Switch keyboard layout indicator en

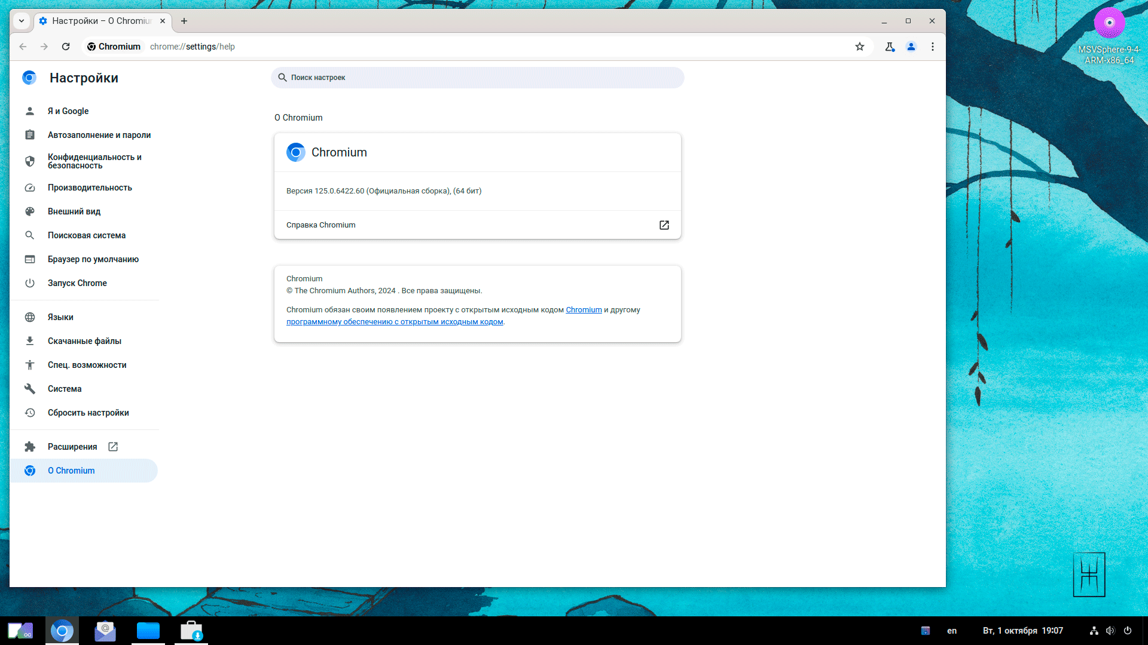click(x=951, y=631)
